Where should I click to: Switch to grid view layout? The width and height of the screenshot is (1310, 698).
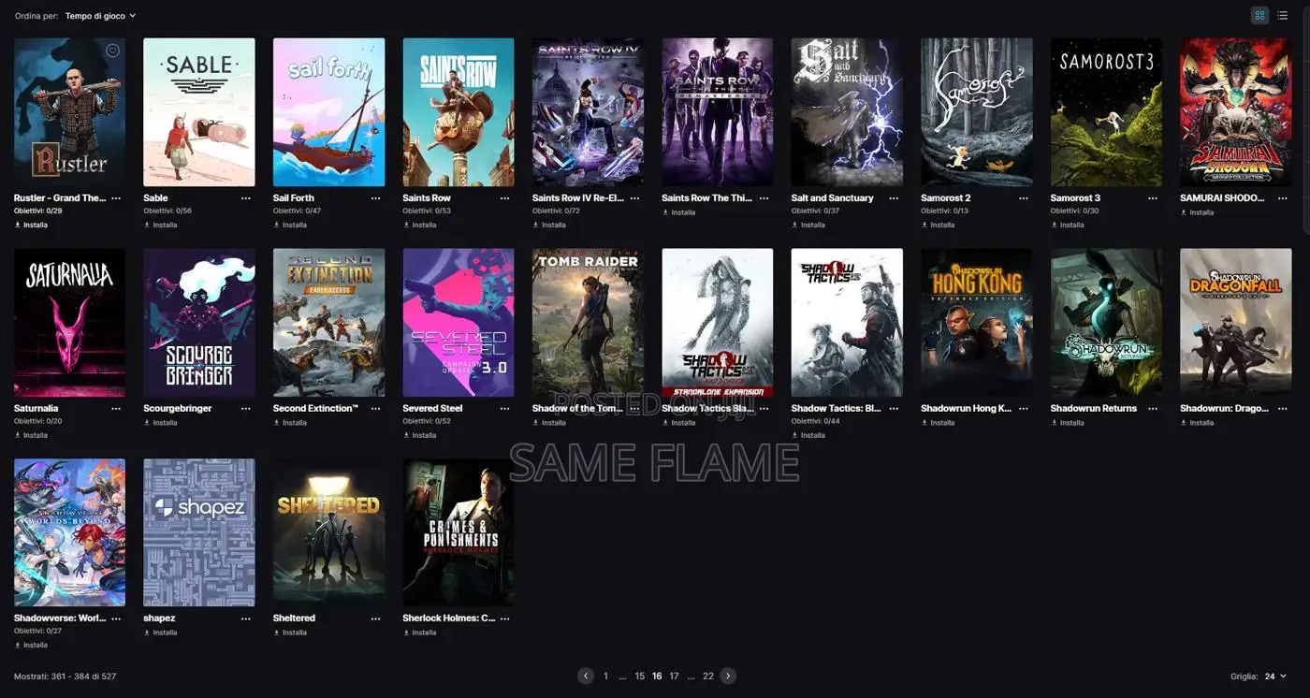tap(1259, 15)
